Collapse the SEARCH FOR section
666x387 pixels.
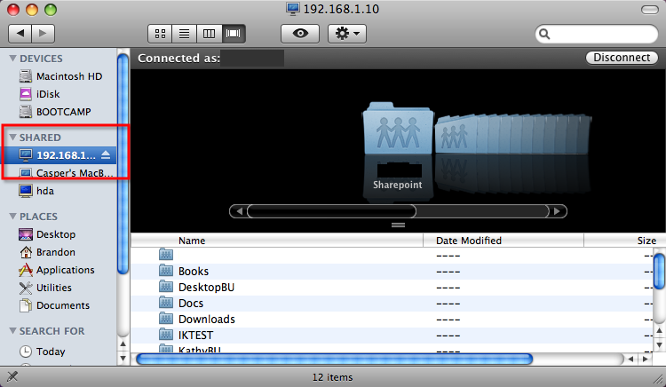click(12, 330)
